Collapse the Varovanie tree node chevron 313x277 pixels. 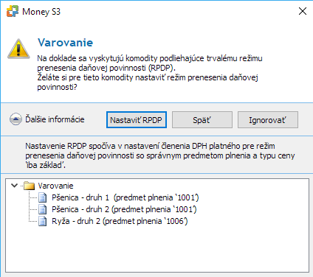pyautogui.click(x=15, y=186)
